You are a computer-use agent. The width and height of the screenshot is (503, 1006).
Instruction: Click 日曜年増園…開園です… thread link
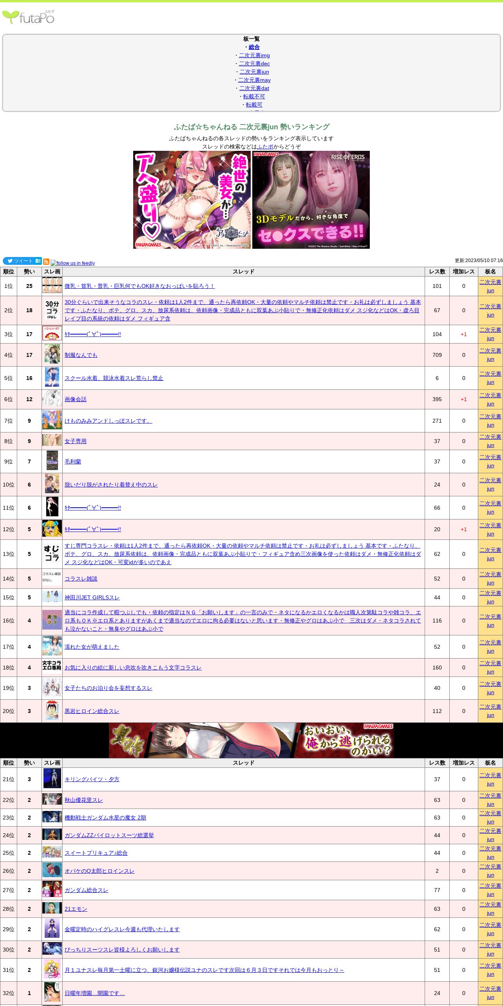tap(95, 993)
